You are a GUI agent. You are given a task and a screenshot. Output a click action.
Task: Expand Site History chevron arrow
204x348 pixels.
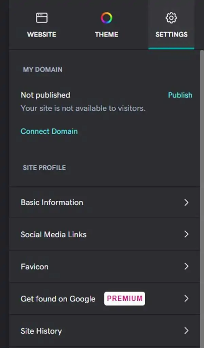(186, 331)
